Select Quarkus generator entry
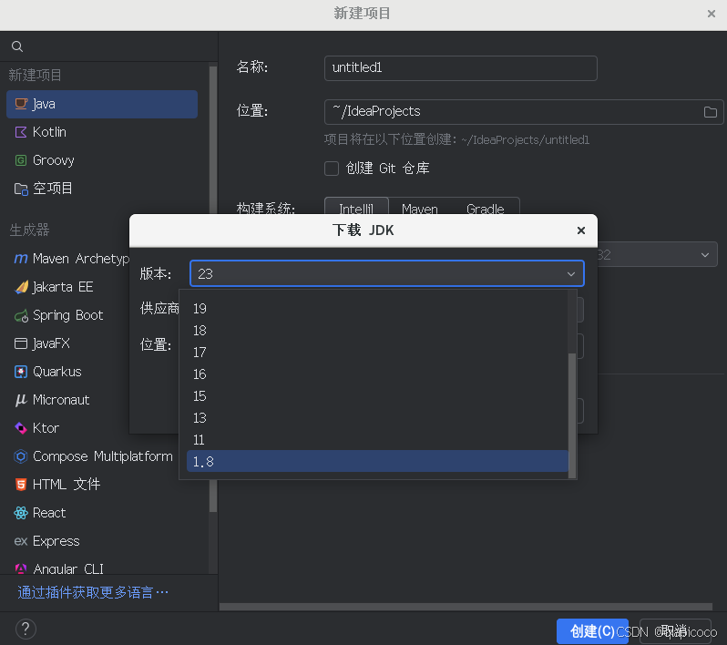 (69, 372)
